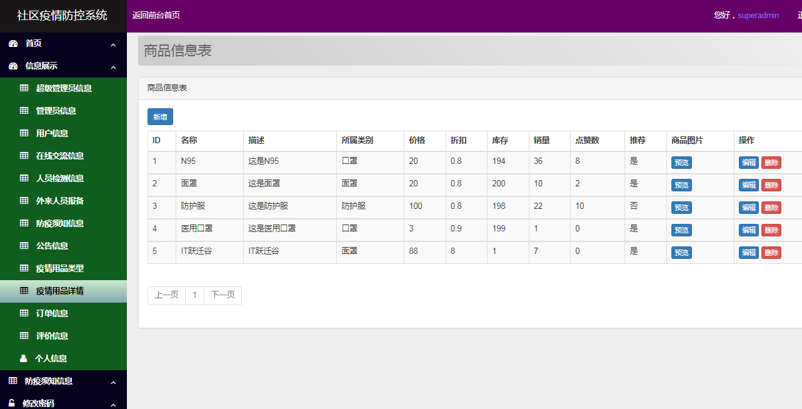
Task: Click 下一页 pagination button
Action: click(x=223, y=295)
